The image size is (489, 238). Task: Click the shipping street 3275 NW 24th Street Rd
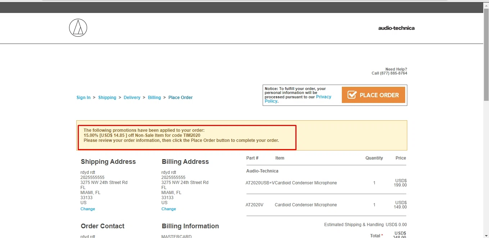tap(104, 183)
